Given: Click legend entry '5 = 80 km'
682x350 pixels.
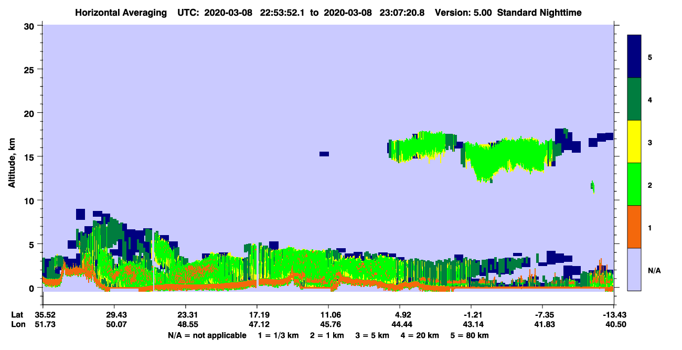Looking at the screenshot, I should pyautogui.click(x=470, y=335).
